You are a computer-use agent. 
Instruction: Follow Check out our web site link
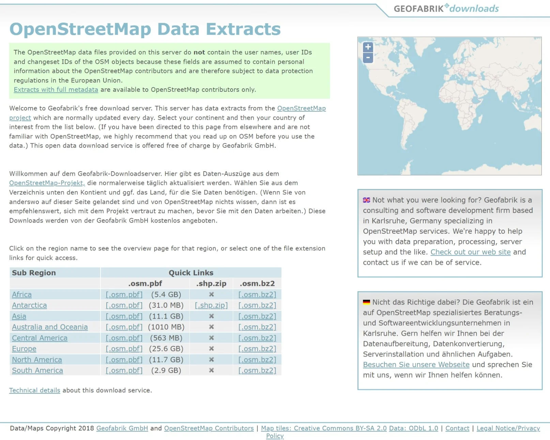tap(471, 252)
